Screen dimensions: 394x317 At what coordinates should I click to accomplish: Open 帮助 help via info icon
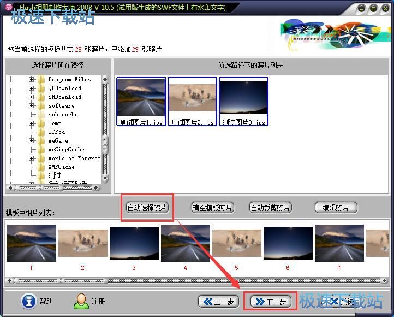point(29,301)
